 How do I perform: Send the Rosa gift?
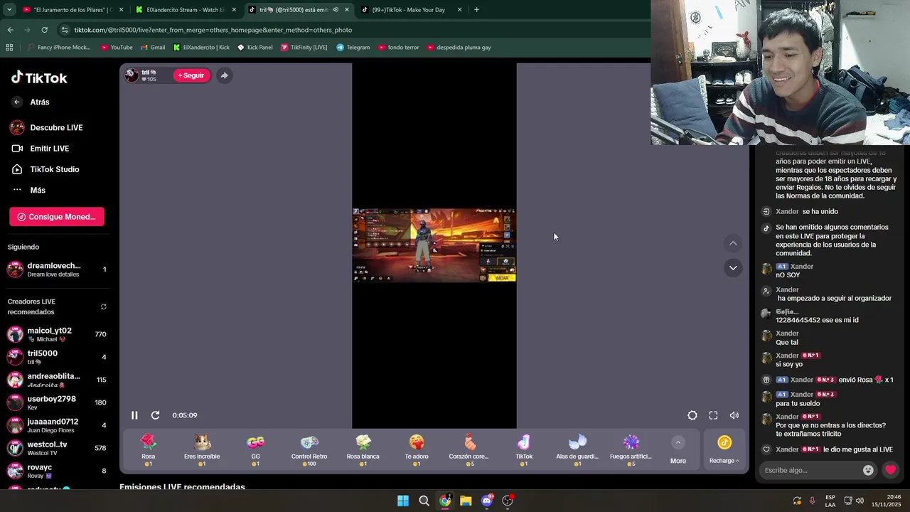(x=148, y=450)
